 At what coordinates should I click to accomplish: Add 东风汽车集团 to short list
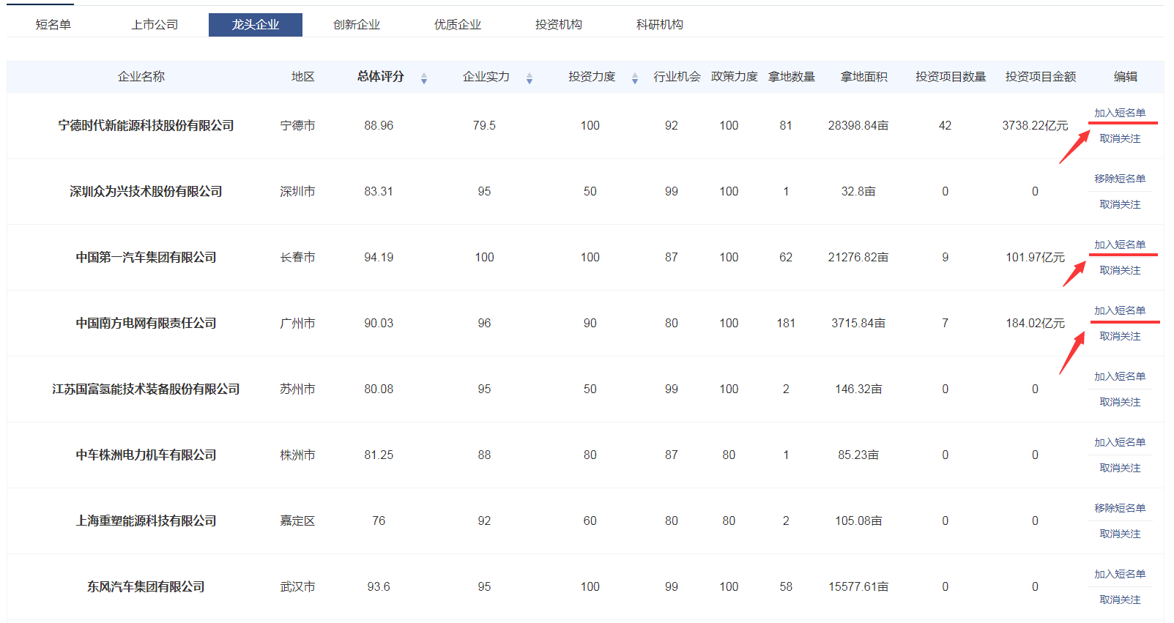pyautogui.click(x=1120, y=574)
